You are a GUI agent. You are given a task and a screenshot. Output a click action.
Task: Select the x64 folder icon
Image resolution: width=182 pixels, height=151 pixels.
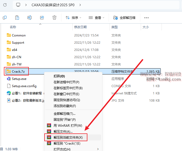9,50
